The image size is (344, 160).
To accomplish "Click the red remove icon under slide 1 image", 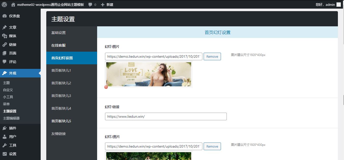I will (106, 87).
